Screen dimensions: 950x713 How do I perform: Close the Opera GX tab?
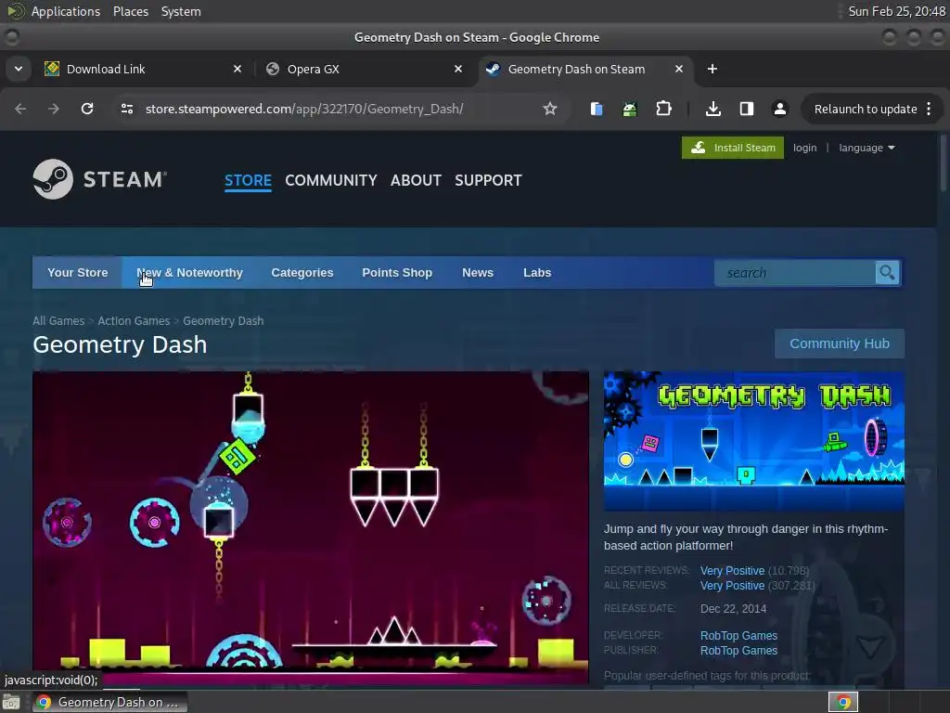coord(458,69)
